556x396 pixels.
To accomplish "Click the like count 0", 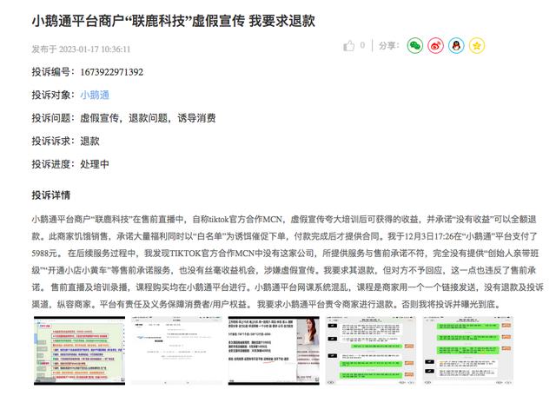I will pos(362,45).
